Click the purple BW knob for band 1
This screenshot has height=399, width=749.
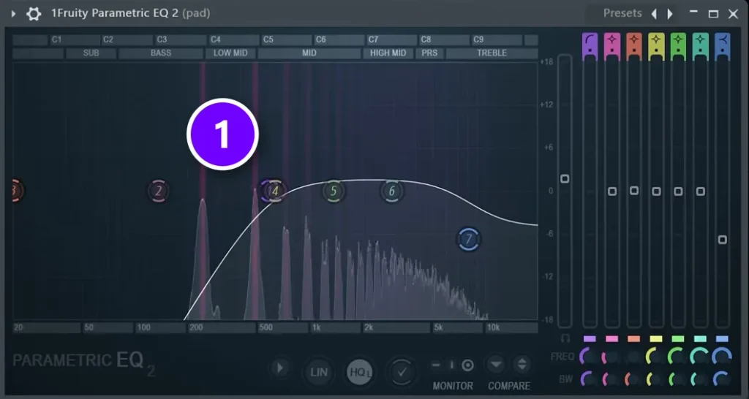[x=589, y=379]
